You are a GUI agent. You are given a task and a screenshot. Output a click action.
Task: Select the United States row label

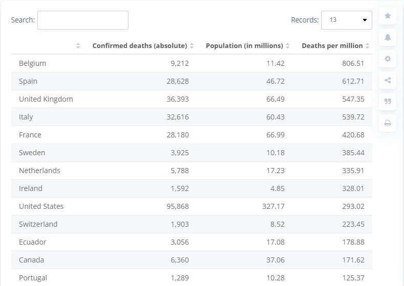click(x=41, y=206)
